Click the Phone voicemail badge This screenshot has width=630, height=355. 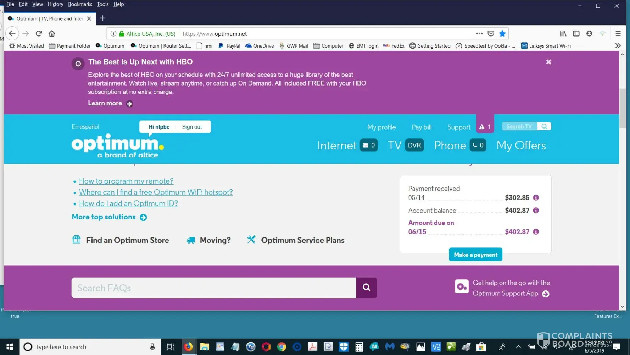click(x=478, y=145)
